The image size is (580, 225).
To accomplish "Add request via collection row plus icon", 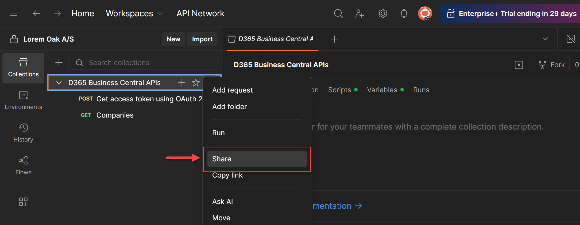I will coord(182,83).
